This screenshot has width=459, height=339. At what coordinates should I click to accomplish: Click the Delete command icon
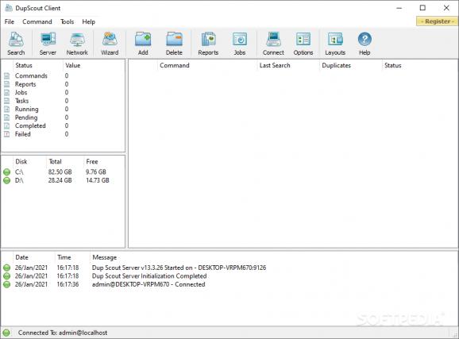click(174, 44)
